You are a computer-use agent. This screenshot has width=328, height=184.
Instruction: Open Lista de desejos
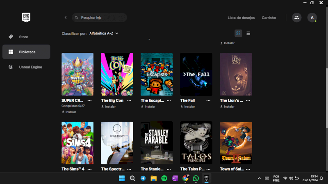[241, 18]
